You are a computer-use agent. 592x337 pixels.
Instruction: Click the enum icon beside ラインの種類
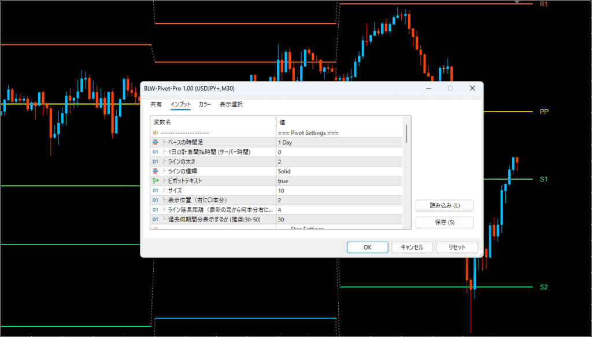point(155,171)
